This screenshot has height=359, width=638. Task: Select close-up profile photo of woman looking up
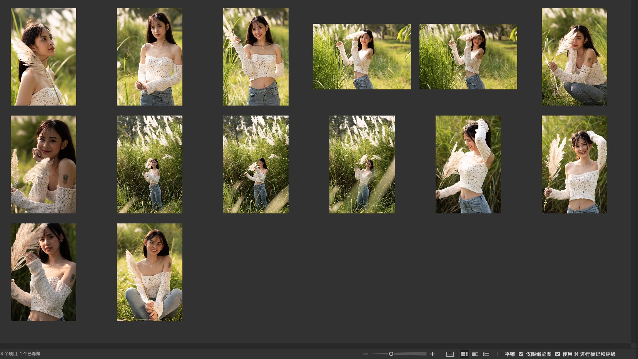[x=43, y=57]
